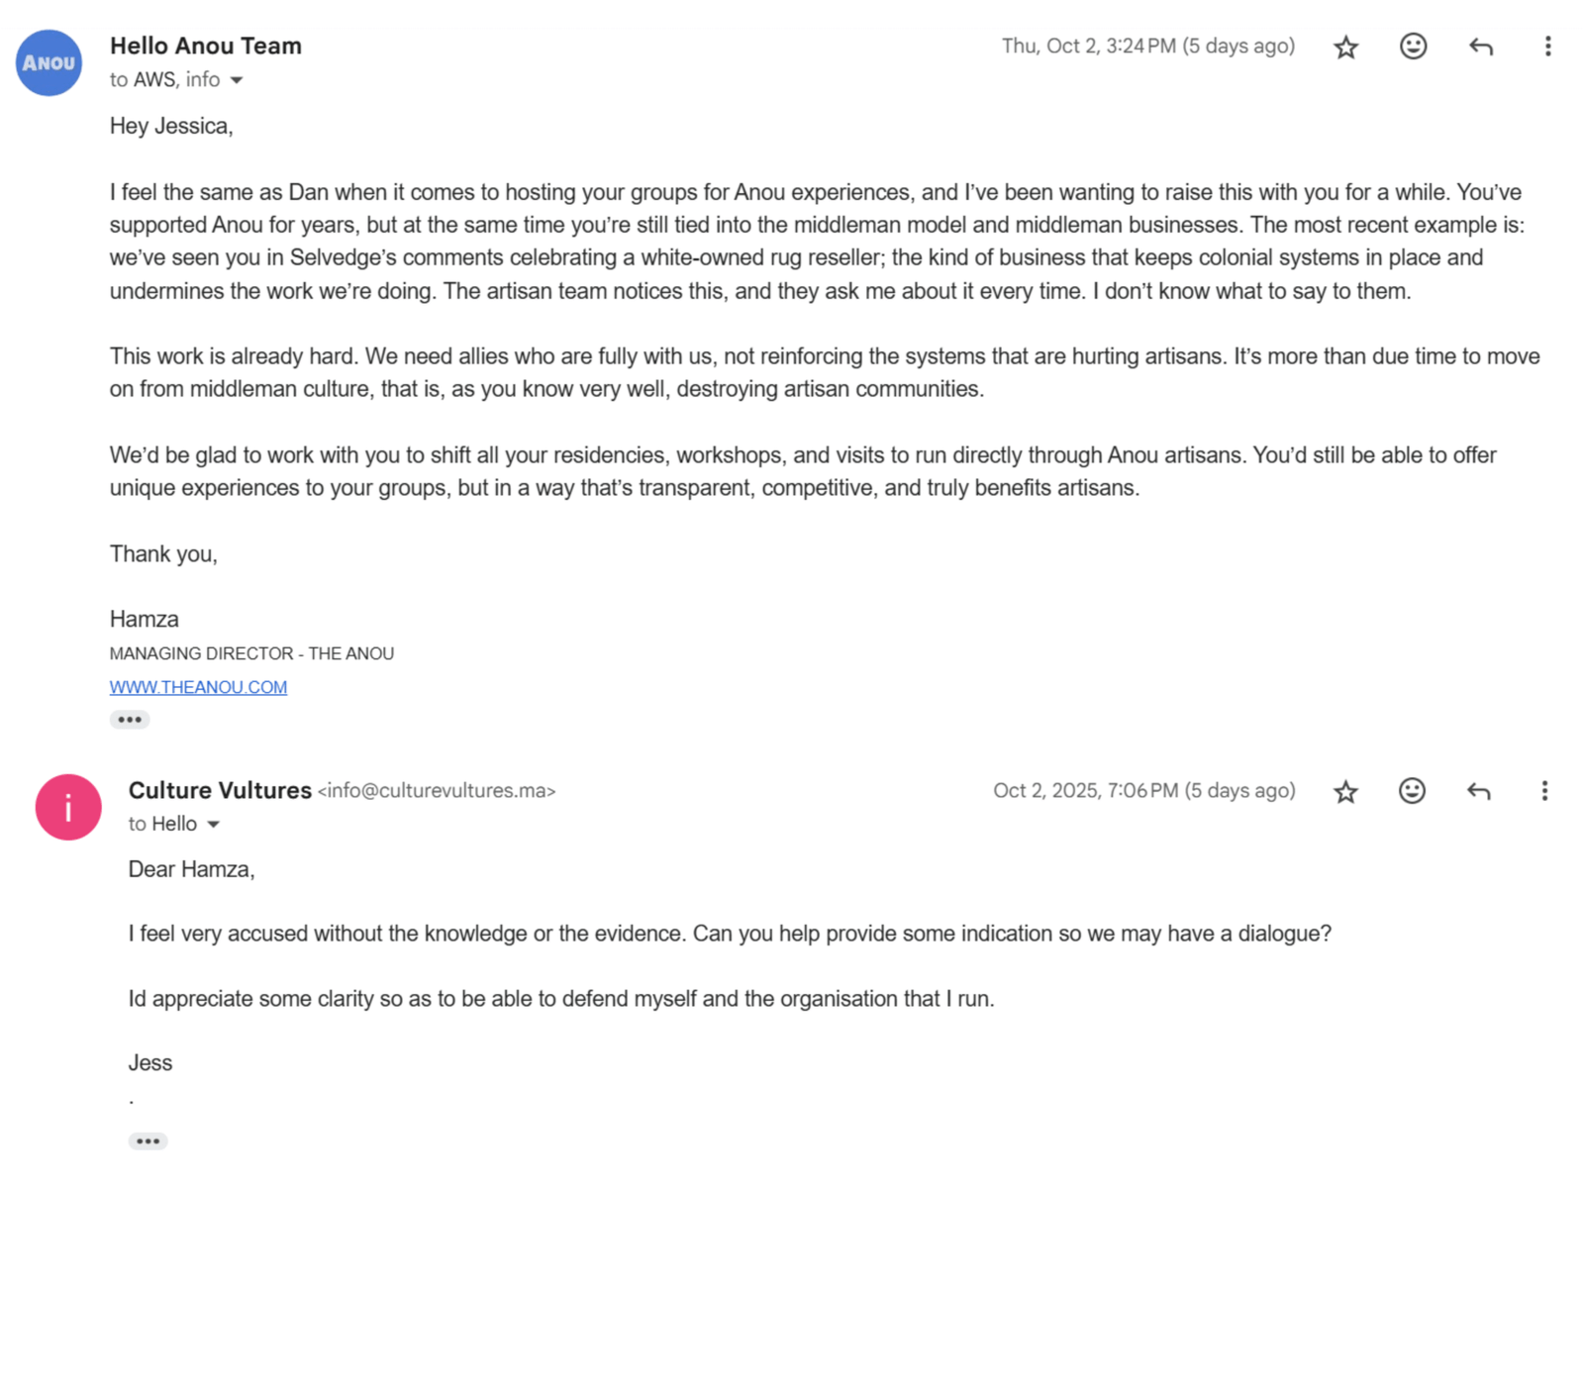Show trimmed content under Hamza's signature
The image size is (1584, 1389).
tap(130, 720)
